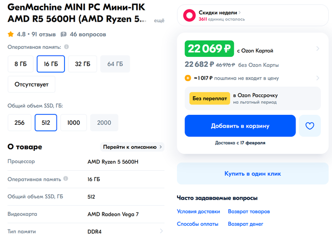Screen dimensions: 332x239
Task: Expand Тип памяти row chevron
Action: pos(161,231)
